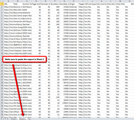Select row 12 via its row number
This screenshot has width=134, height=120.
click(x=2, y=36)
